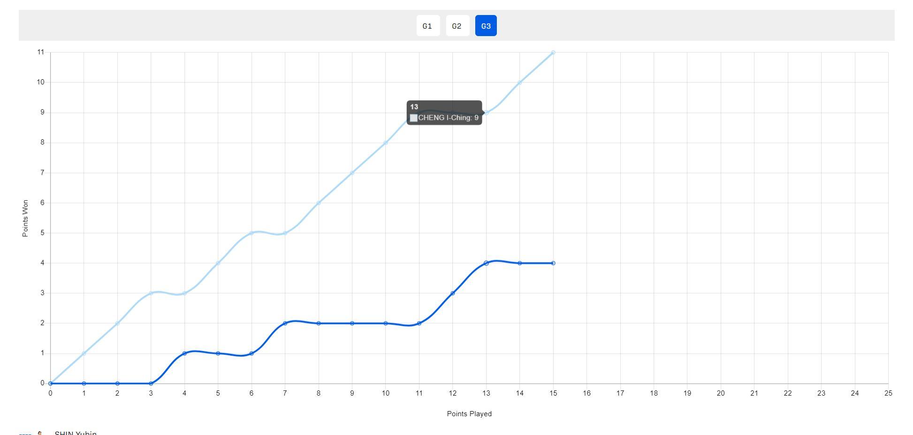
Task: Click the hovered light-blue point at 13 points played
Action: tap(486, 112)
